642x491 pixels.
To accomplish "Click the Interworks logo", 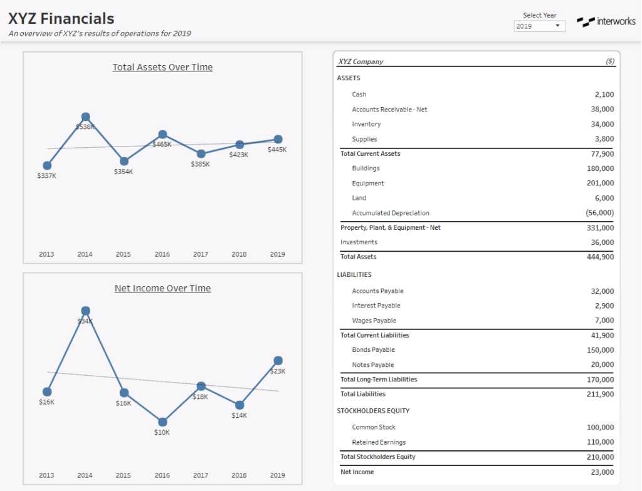I will (x=606, y=21).
